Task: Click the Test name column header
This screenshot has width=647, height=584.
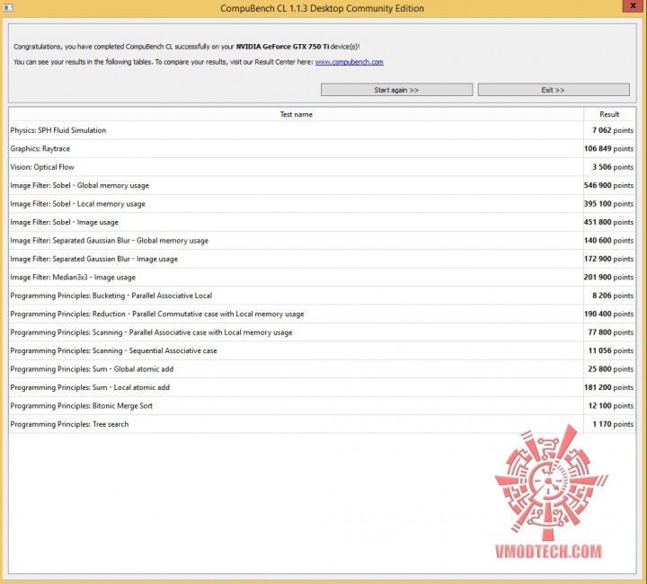Action: click(x=296, y=114)
